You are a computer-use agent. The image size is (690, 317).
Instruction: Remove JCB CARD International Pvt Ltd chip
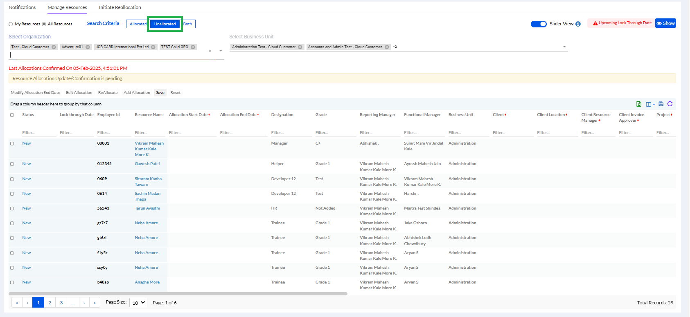tap(153, 47)
